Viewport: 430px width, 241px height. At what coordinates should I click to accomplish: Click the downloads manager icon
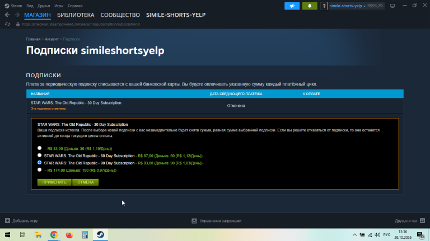(x=194, y=221)
